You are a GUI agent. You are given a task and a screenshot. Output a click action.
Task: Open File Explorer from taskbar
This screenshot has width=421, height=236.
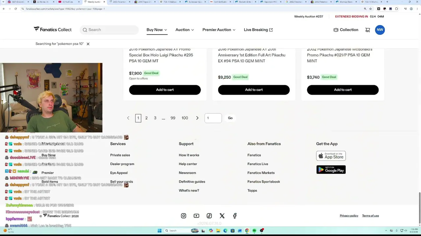(x=218, y=231)
